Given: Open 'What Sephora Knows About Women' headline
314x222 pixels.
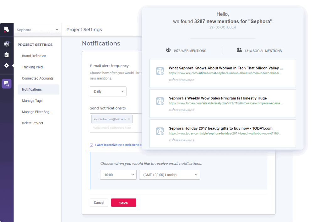Looking at the screenshot, I should point(226,68).
